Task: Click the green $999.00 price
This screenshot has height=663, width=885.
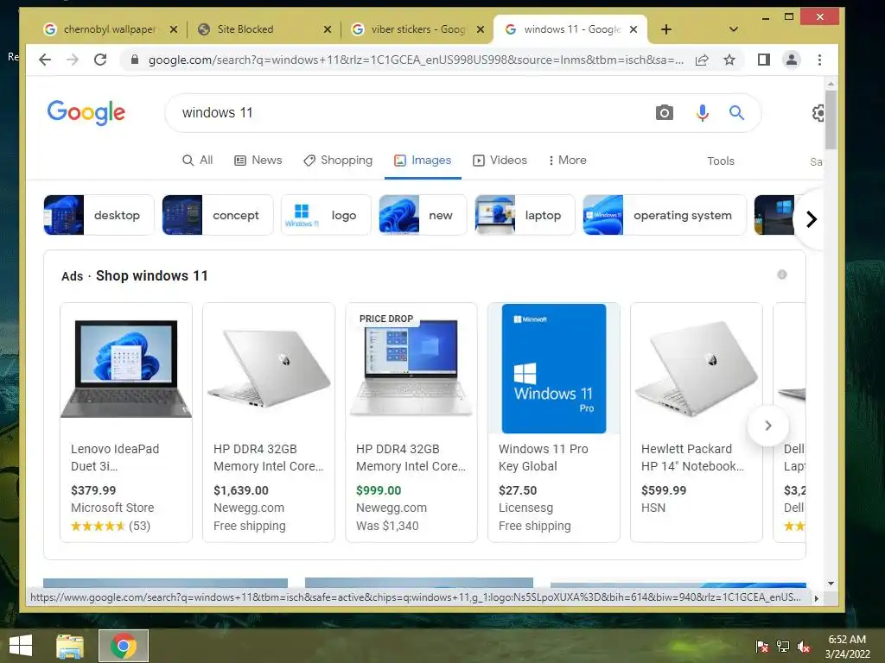Action: click(x=379, y=490)
